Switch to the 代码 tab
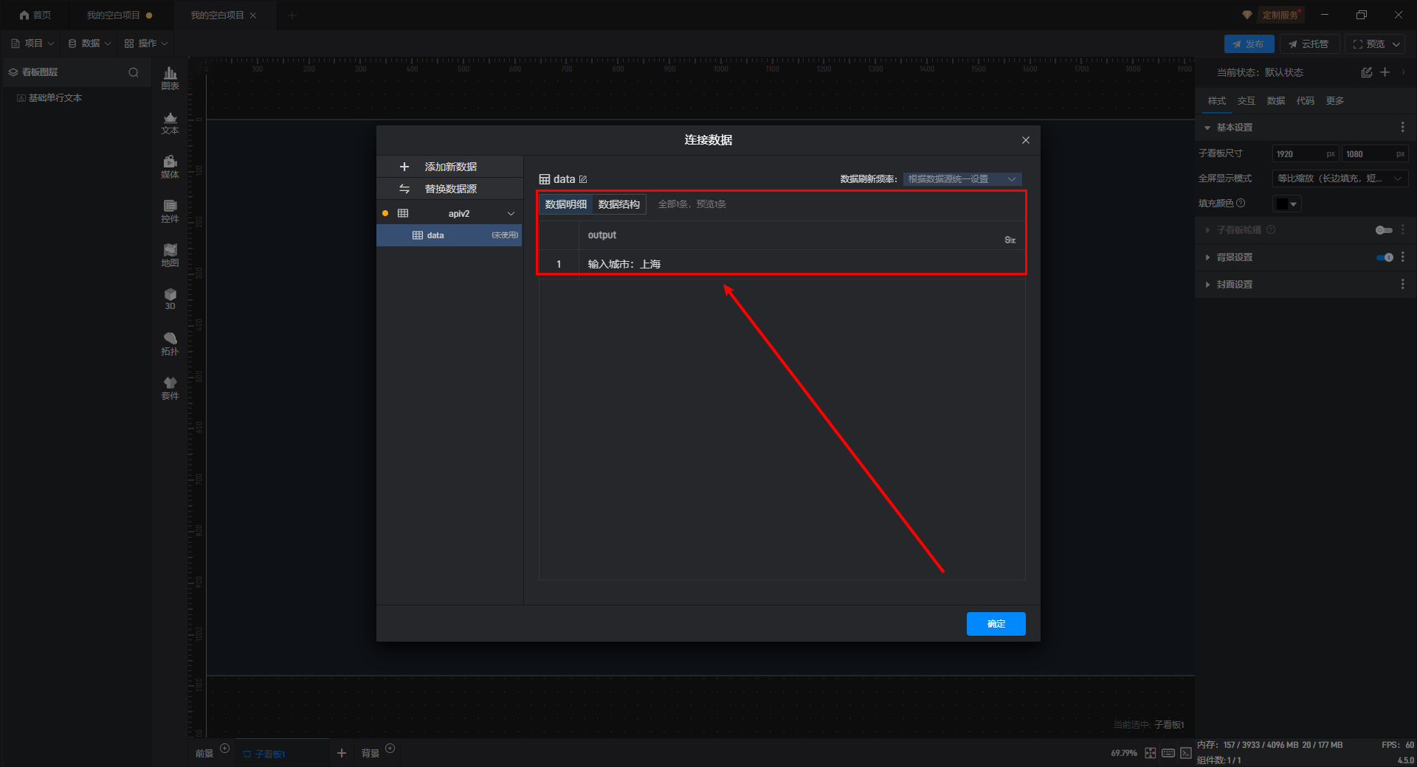 coord(1306,101)
